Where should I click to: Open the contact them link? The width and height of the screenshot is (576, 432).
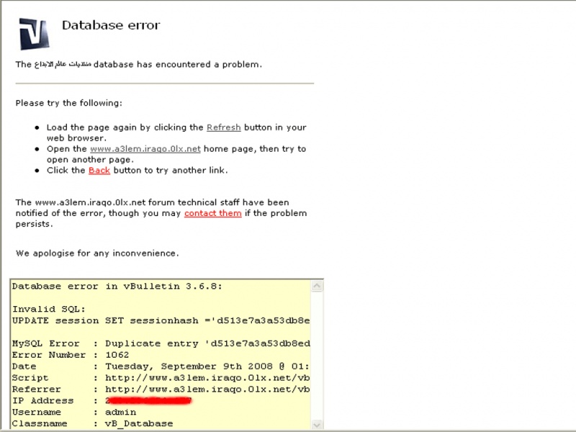[x=212, y=214]
